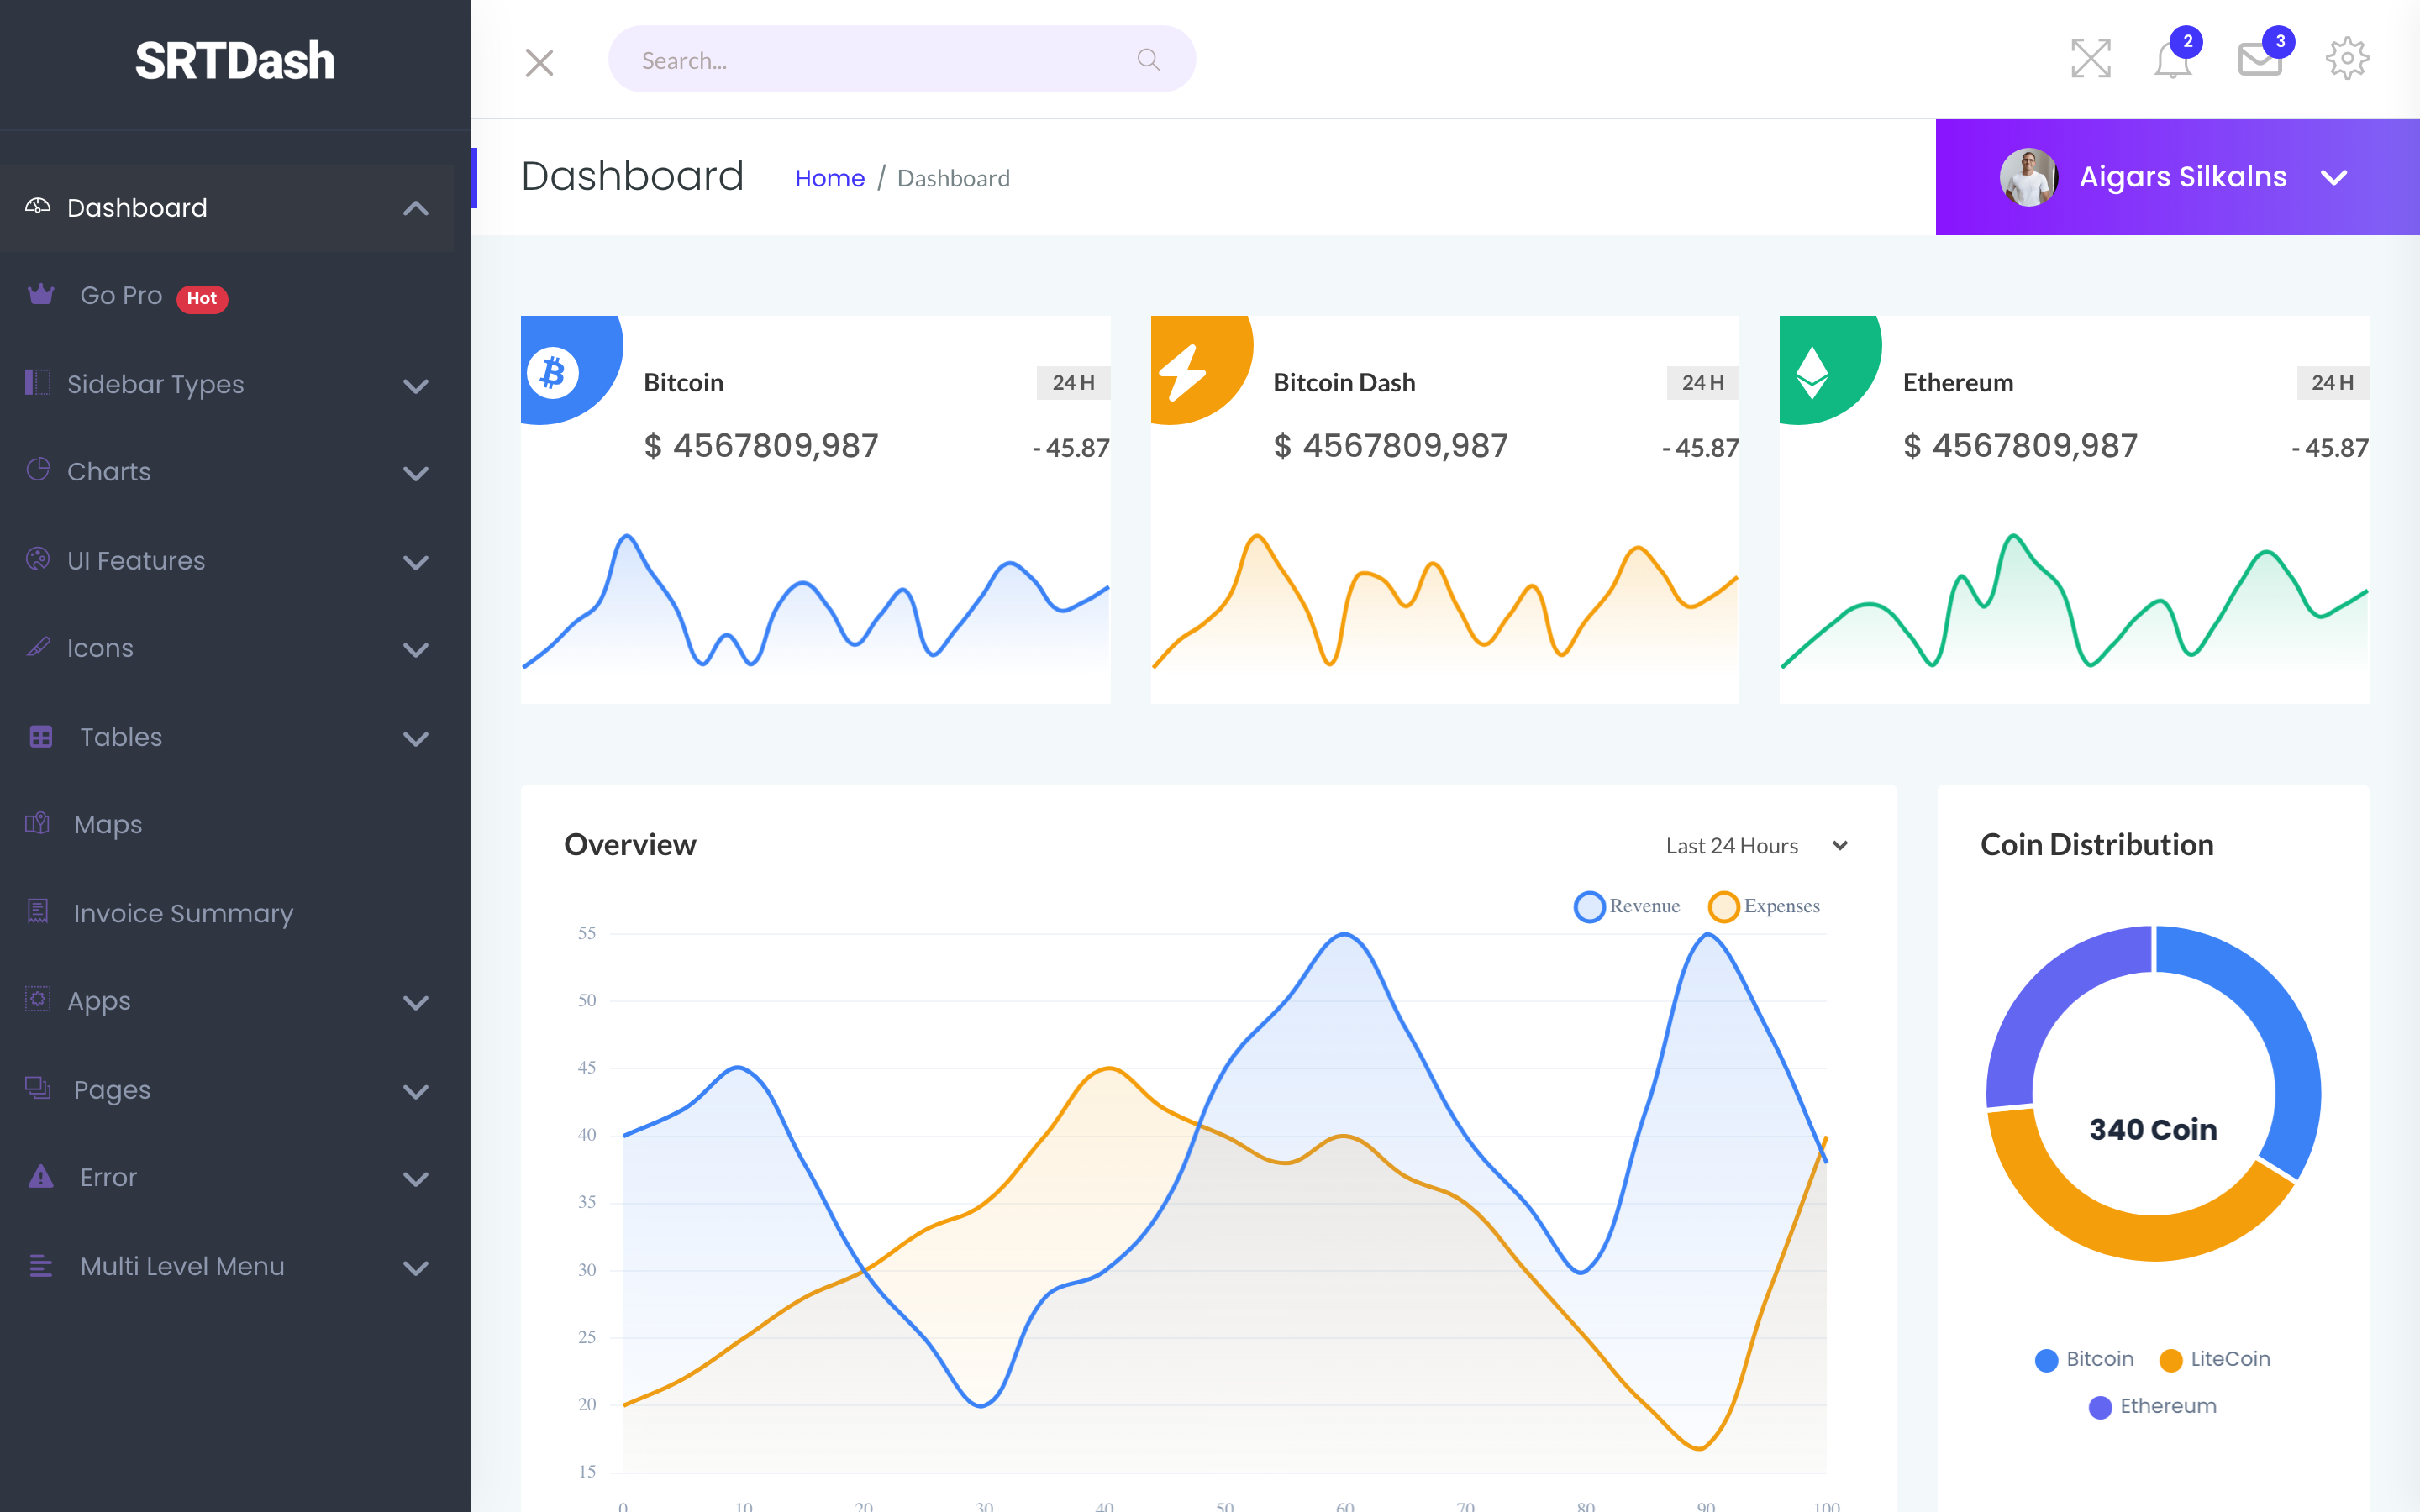Click the Ethereum sparkline chart
The height and width of the screenshot is (1512, 2420).
point(2074,601)
